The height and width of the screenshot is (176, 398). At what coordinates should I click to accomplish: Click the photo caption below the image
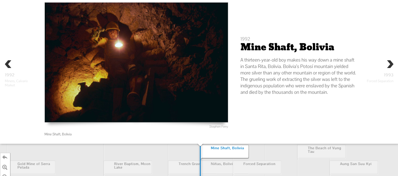coord(58,134)
